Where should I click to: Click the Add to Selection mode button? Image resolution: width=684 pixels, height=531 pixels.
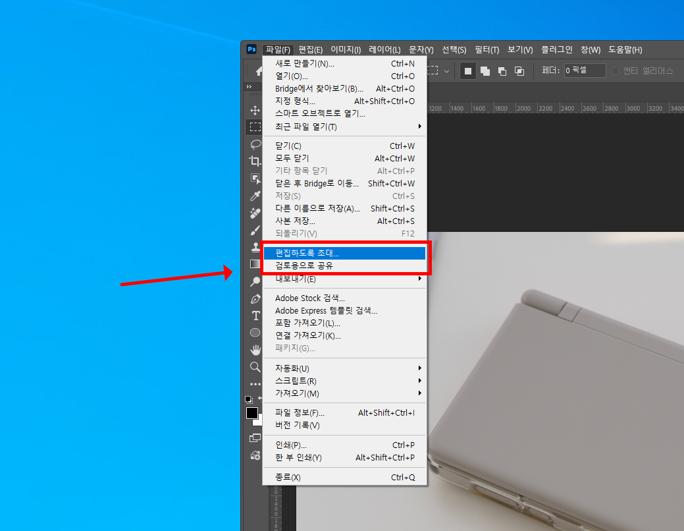tap(485, 70)
